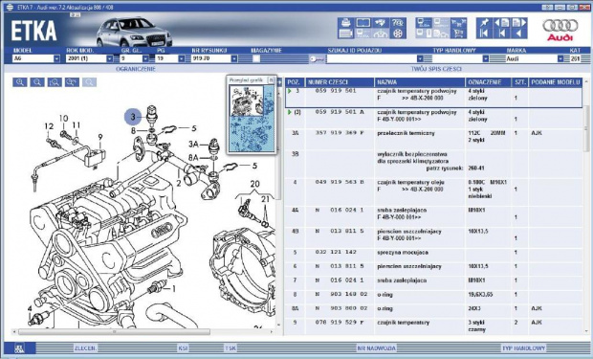Click Nr Nadwozia in bottom bar

(377, 348)
